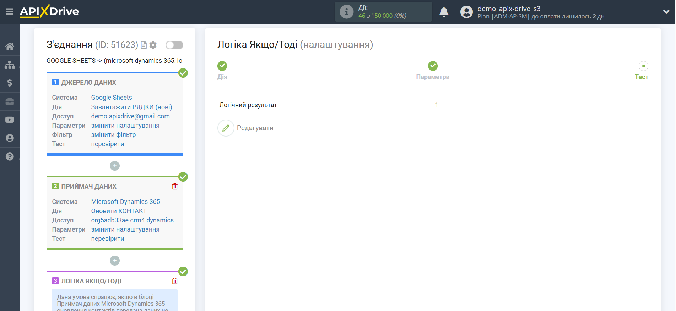Open Оновити КОНТАКТ action link
The height and width of the screenshot is (311, 676).
[x=119, y=211]
